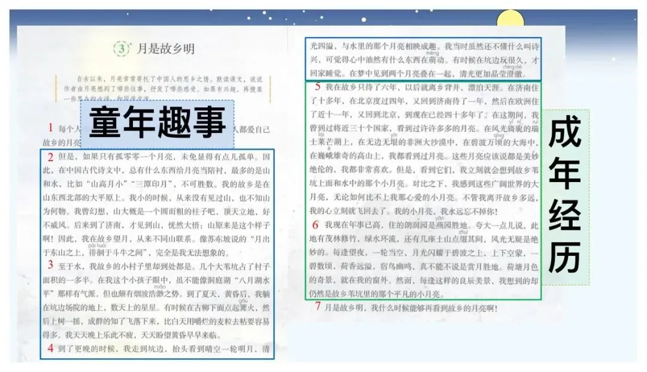The height and width of the screenshot is (372, 647).
Task: Select the 童年趣事 label box
Action: click(157, 123)
